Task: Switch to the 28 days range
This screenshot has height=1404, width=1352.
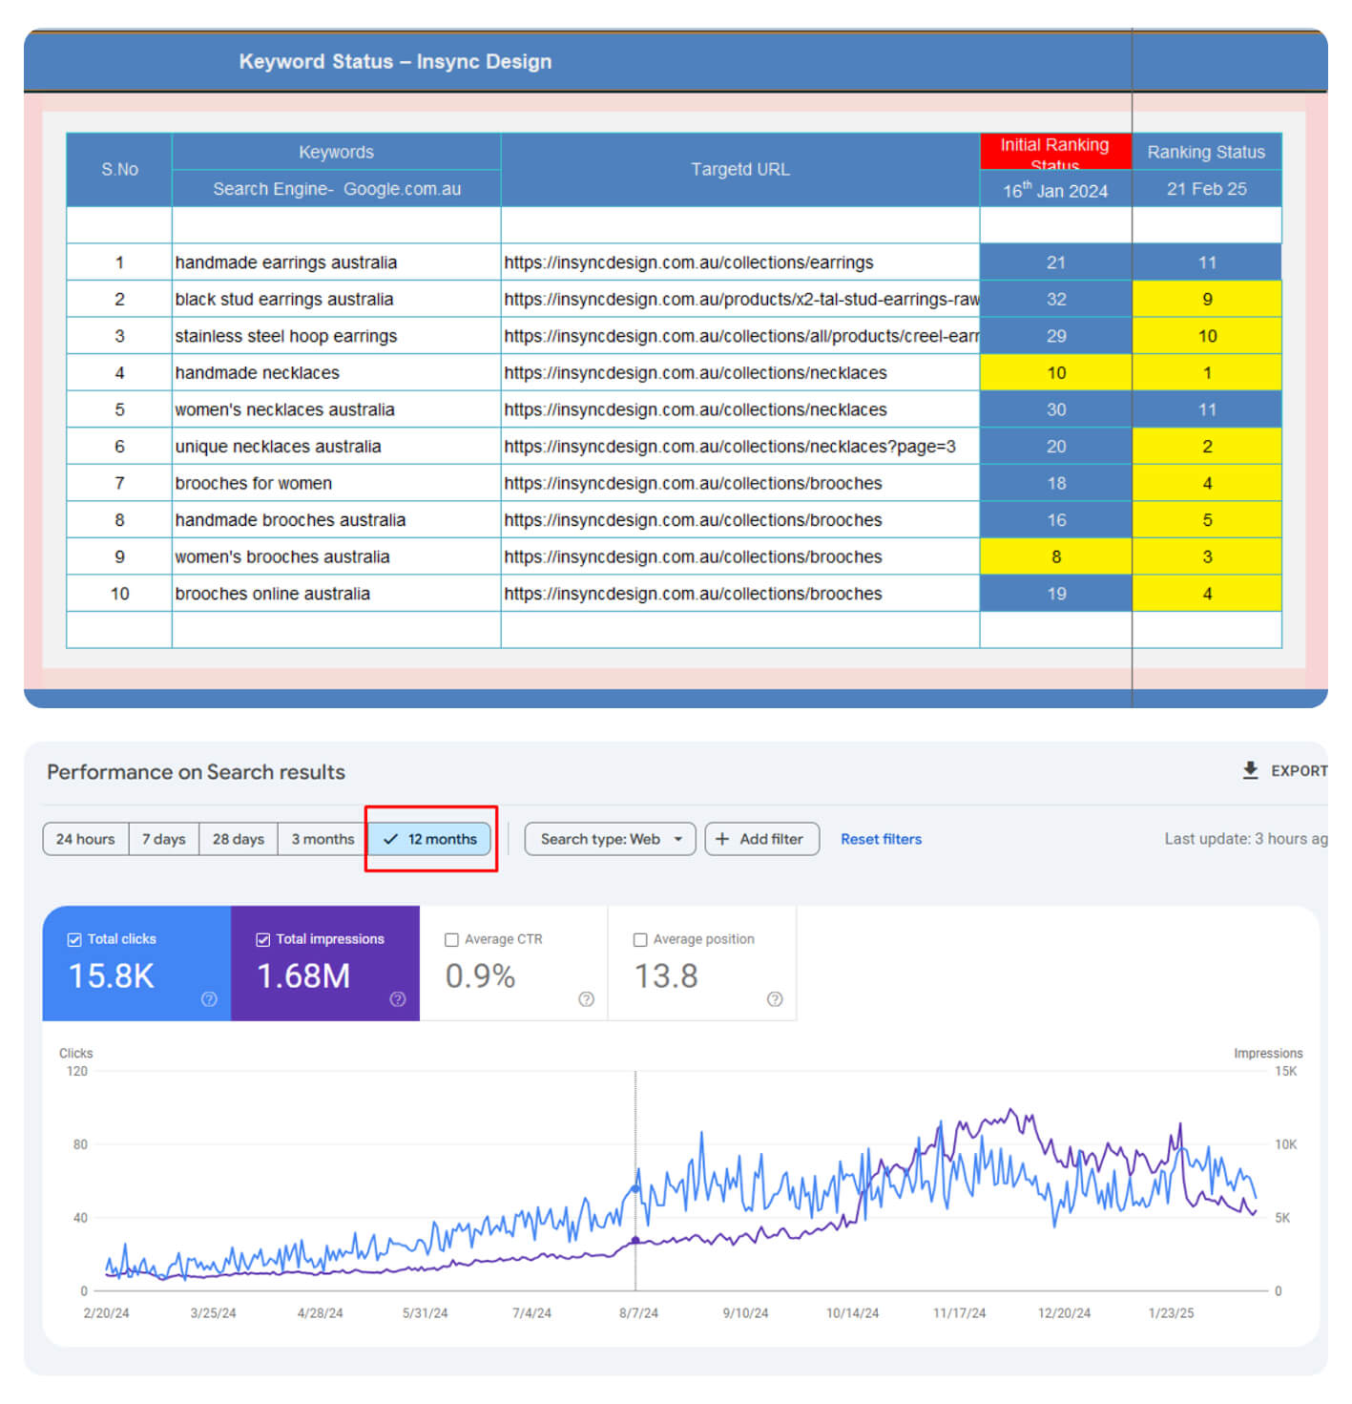Action: (x=238, y=839)
